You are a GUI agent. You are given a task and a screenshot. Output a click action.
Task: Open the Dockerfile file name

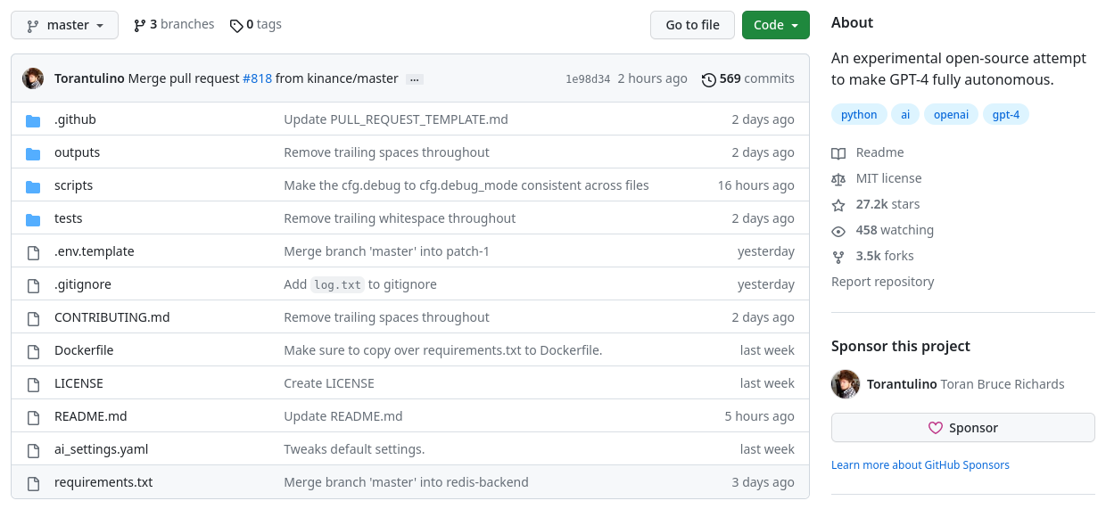(x=84, y=350)
